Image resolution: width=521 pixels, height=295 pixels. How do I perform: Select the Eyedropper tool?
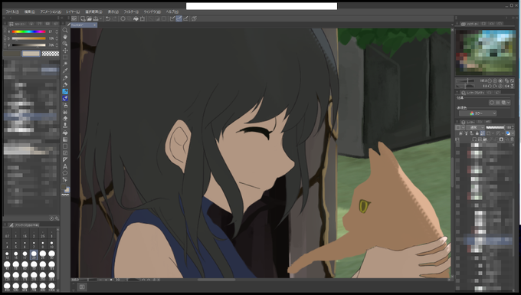65,70
